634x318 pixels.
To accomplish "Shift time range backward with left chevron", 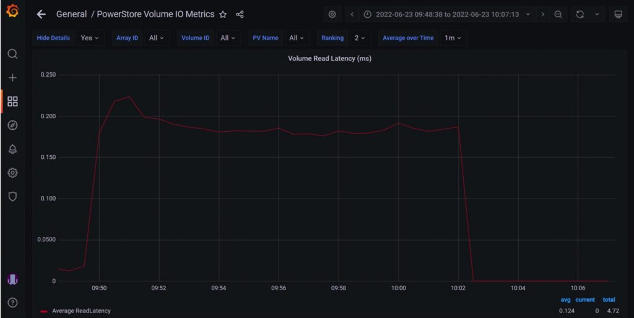I will [352, 15].
